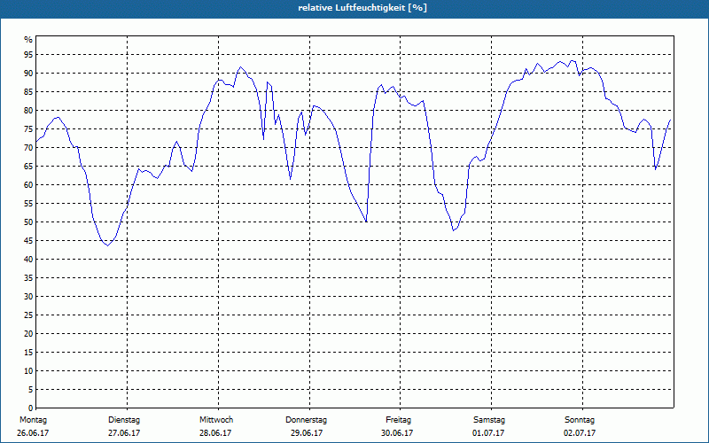Click the 25 y-axis value
The width and height of the screenshot is (709, 443).
point(28,315)
